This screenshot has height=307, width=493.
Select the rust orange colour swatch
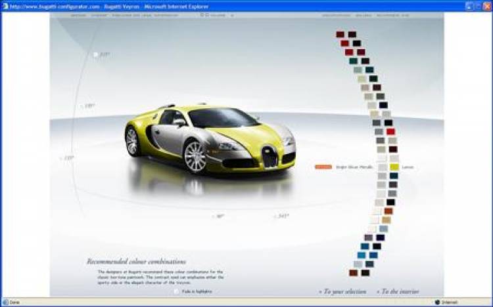point(388,211)
